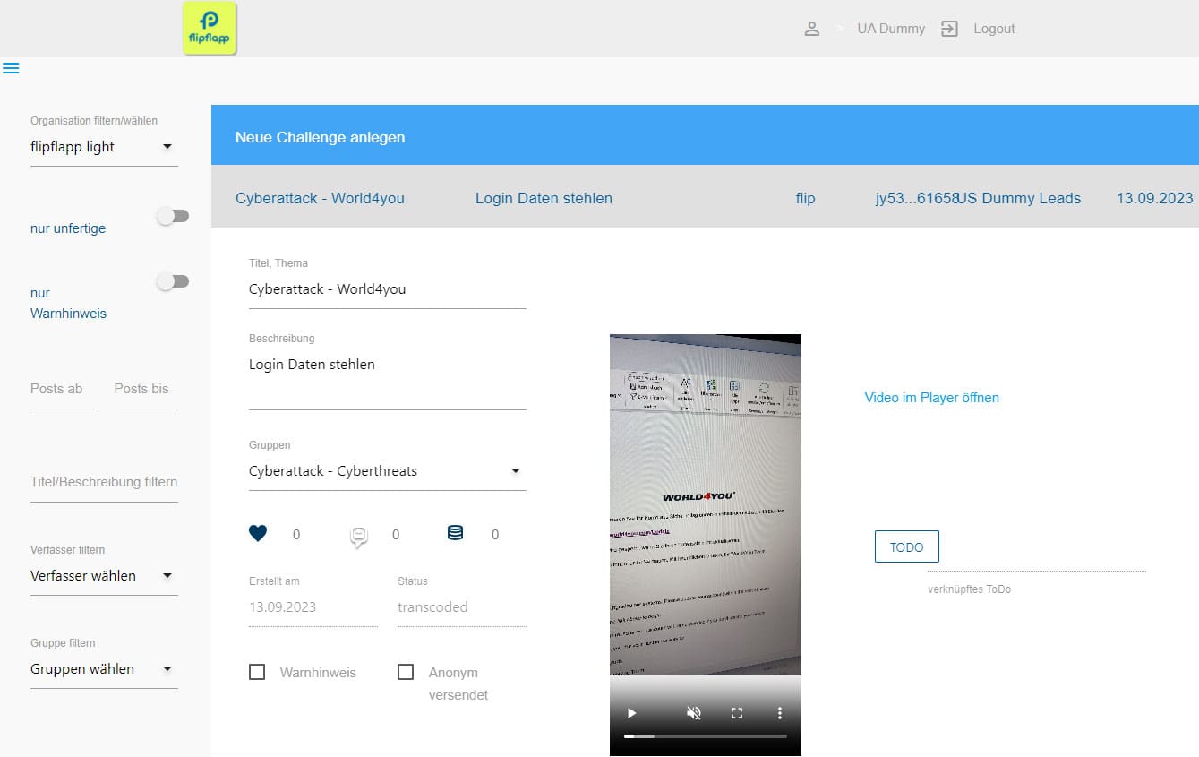The height and width of the screenshot is (757, 1199).
Task: Click the heart likes icon
Action: 258,534
